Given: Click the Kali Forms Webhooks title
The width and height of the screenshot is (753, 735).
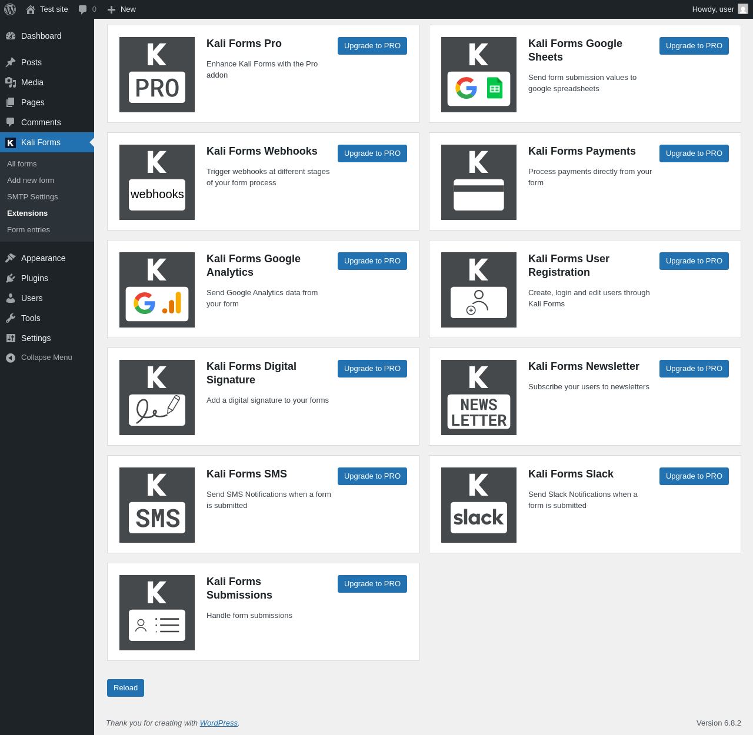Looking at the screenshot, I should coord(262,151).
